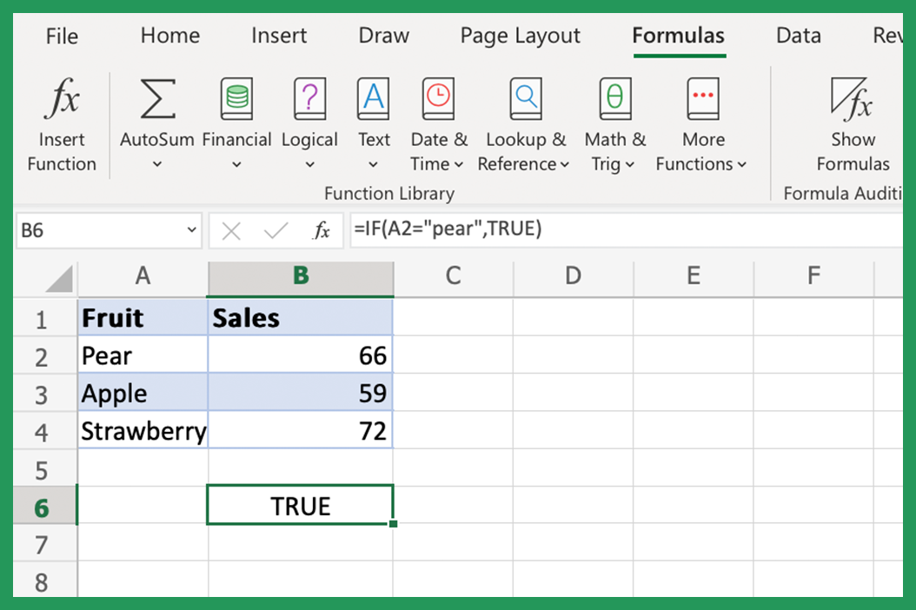Click the Date & Time functions icon
Image resolution: width=916 pixels, height=610 pixels.
point(438,100)
